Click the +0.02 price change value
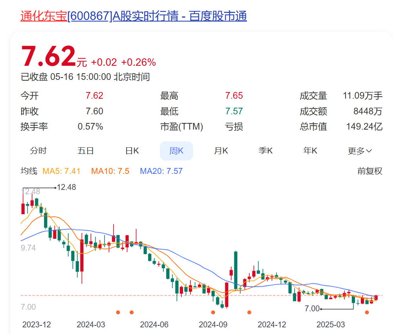This screenshot has width=393, height=334. (x=104, y=62)
